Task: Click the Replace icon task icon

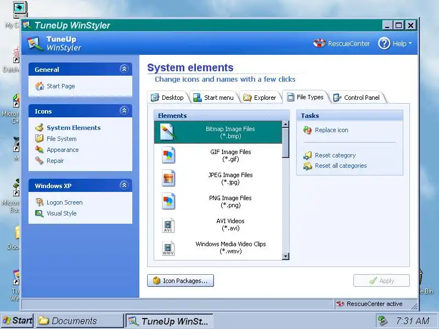Action: tap(307, 130)
